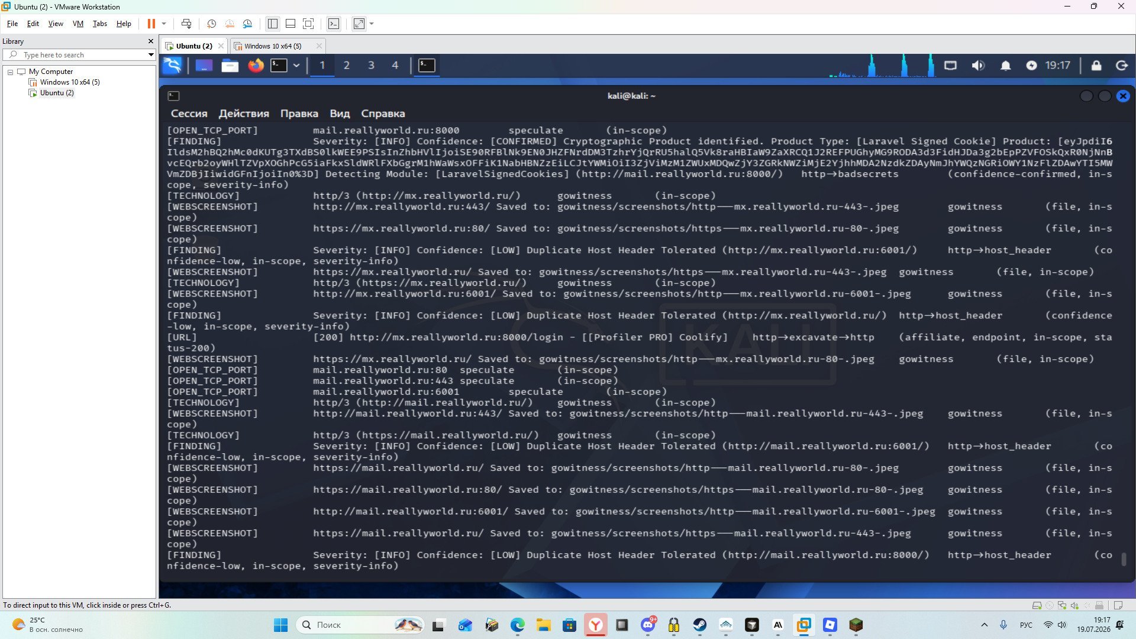Click the terminal window scrollbar handle
The image size is (1136, 639).
tap(1124, 559)
